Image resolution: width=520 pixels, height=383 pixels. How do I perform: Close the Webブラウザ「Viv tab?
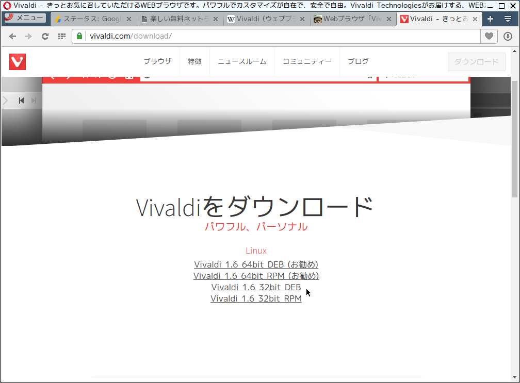click(x=389, y=19)
